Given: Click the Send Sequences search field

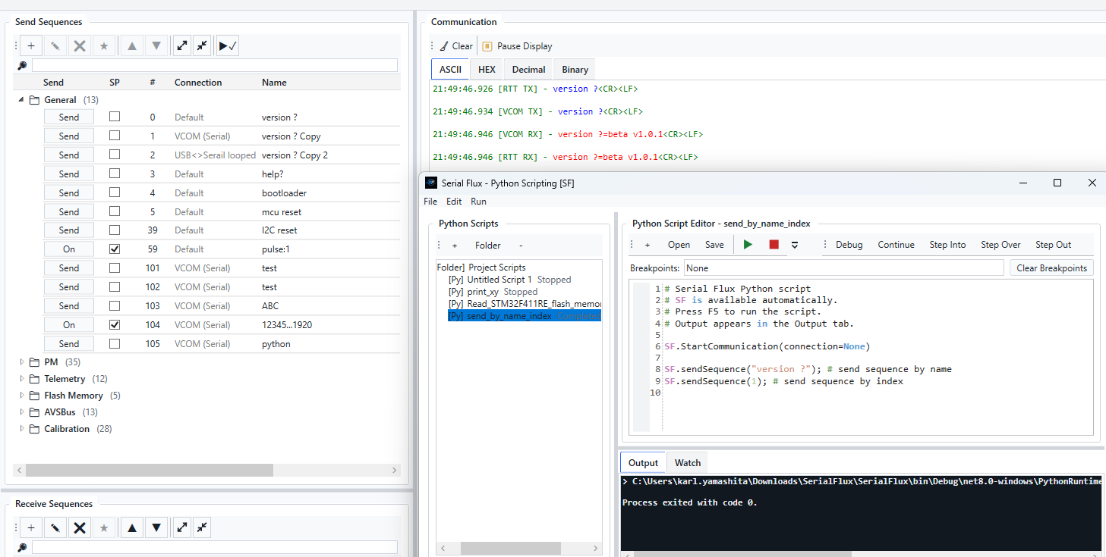Looking at the screenshot, I should (x=215, y=65).
